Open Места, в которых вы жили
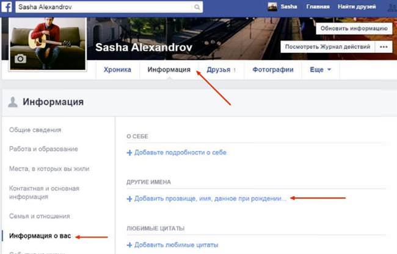This screenshot has height=254, width=397. [49, 169]
